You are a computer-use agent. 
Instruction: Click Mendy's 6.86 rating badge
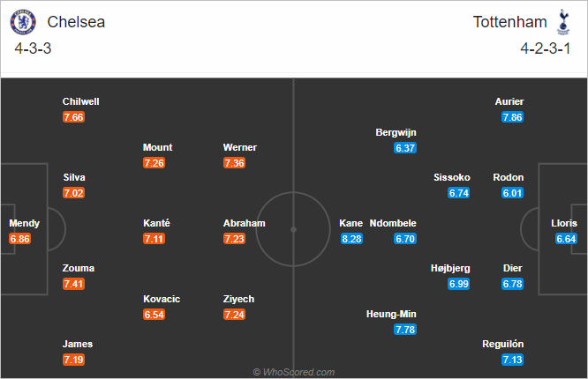pos(20,239)
